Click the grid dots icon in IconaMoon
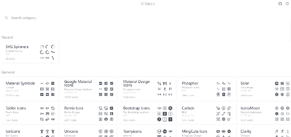 (277, 119)
